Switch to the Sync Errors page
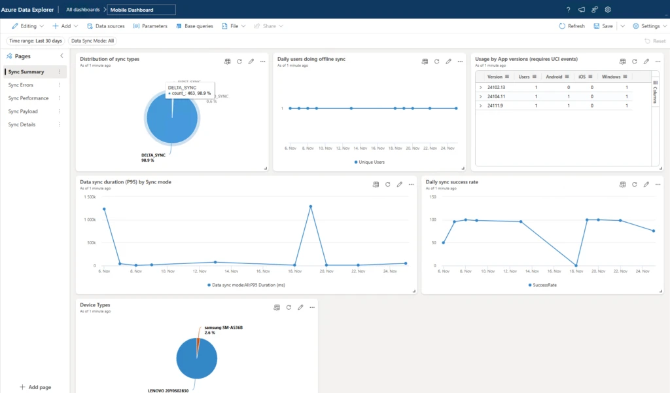 pyautogui.click(x=21, y=85)
